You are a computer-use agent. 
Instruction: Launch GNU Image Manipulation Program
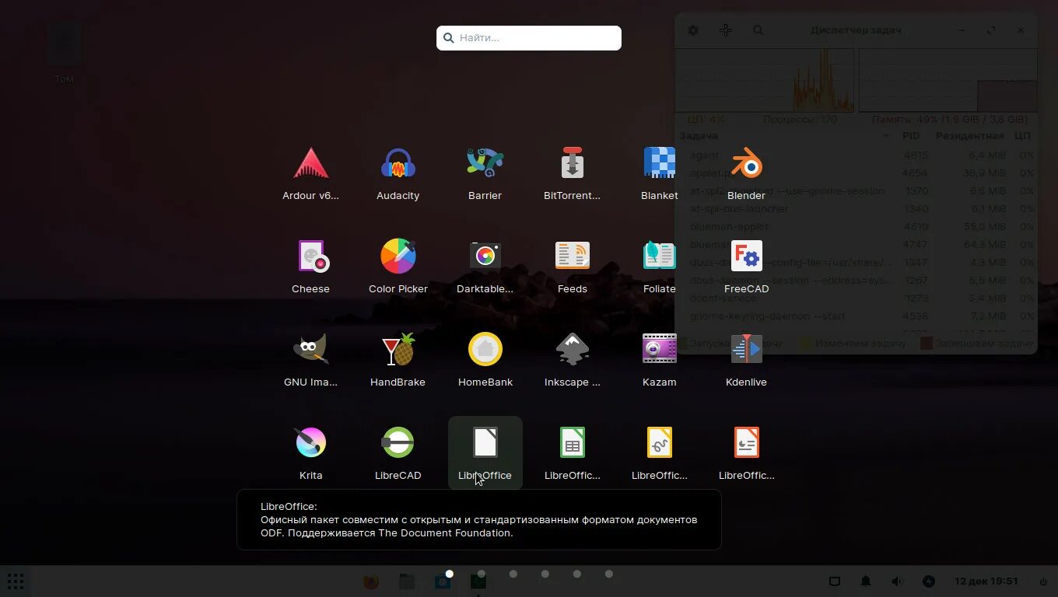310,360
